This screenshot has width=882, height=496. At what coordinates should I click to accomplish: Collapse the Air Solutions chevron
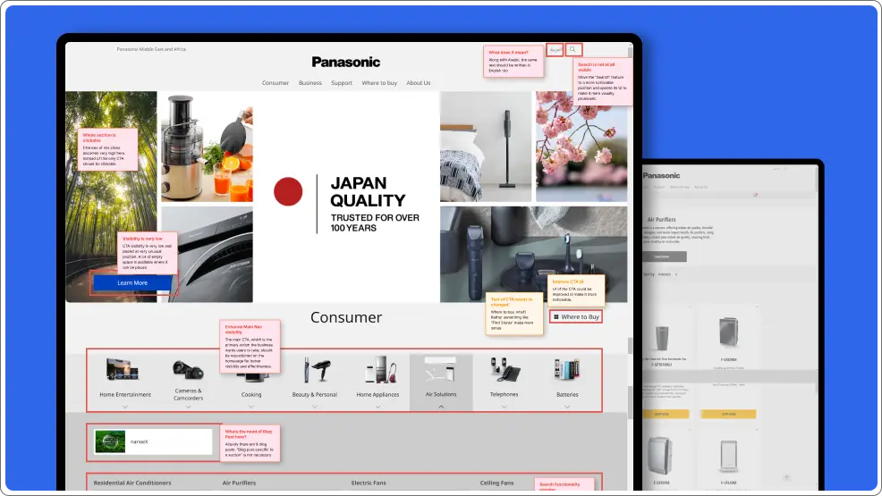point(441,406)
